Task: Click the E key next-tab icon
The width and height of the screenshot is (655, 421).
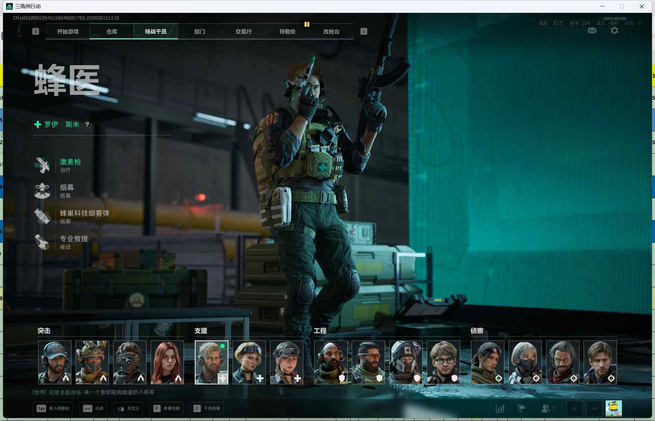Action: pos(364,31)
